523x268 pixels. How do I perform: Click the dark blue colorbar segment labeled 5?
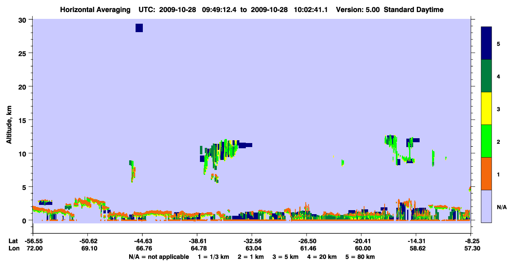pos(486,43)
